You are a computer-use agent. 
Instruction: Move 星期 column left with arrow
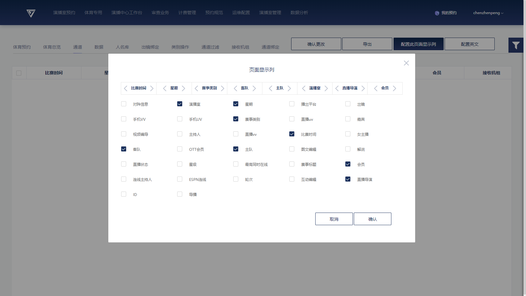tap(165, 88)
